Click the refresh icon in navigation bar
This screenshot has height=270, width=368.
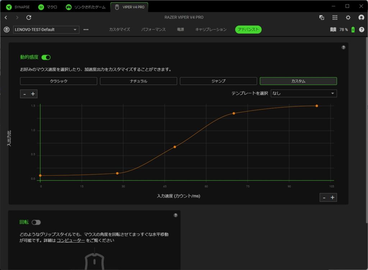[29, 18]
